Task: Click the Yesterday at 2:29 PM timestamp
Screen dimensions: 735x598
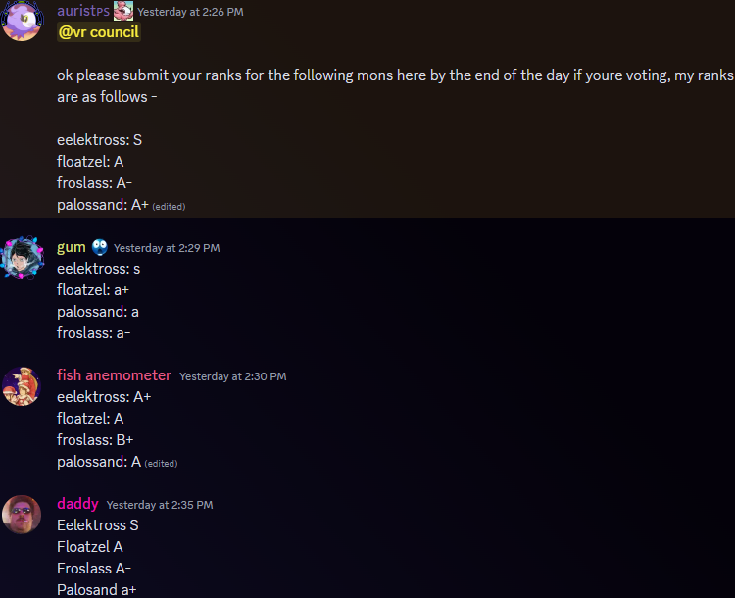Action: tap(167, 248)
